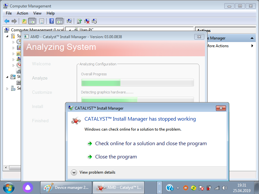The image size is (259, 194).
Task: Click Uninstall device toolbar icon with red X
Action: tap(87, 21)
